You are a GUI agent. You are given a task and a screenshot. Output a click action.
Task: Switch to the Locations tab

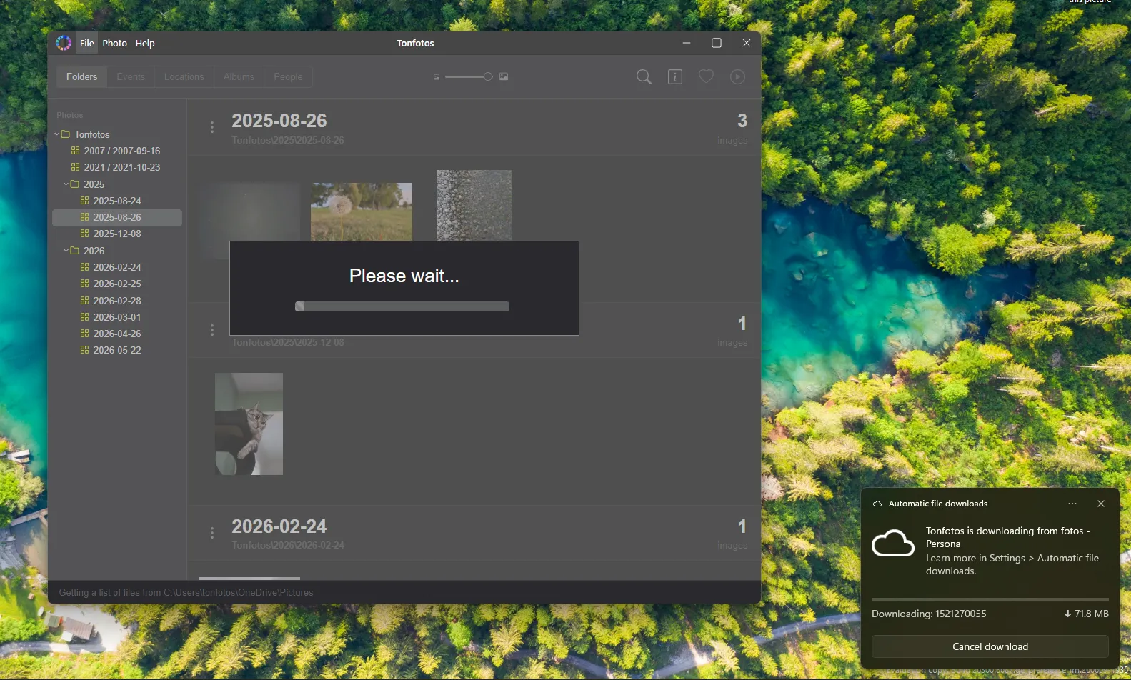(184, 76)
